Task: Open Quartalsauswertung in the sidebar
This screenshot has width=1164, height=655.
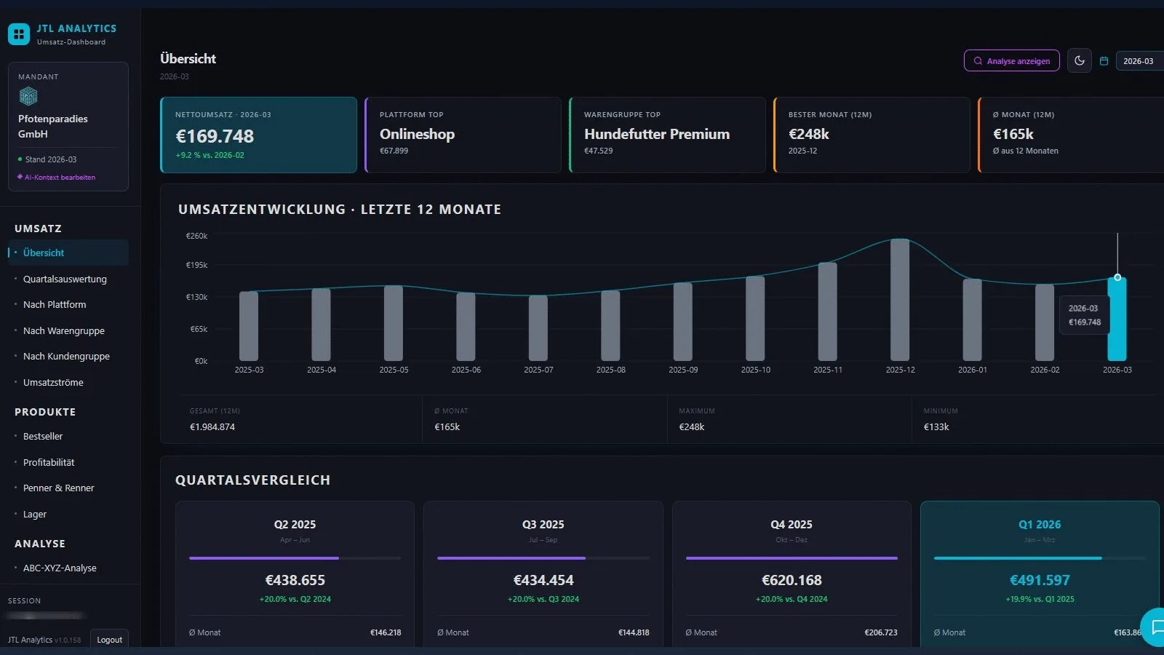Action: 65,279
